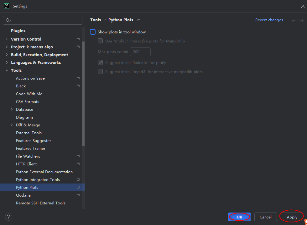Open help with the question mark icon

pyautogui.click(x=8, y=217)
